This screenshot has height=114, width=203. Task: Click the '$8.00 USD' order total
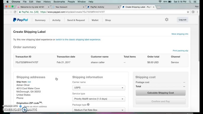[x=153, y=62]
